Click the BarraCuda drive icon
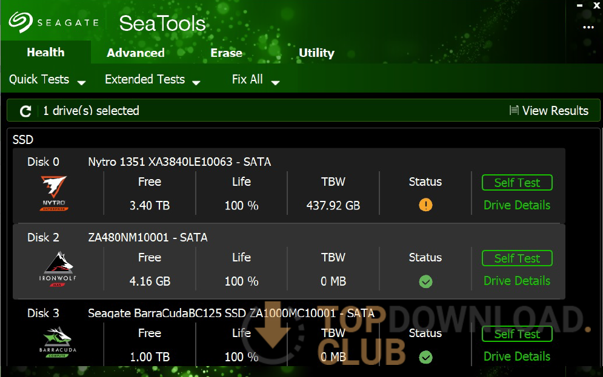This screenshot has height=377, width=603. (58, 343)
